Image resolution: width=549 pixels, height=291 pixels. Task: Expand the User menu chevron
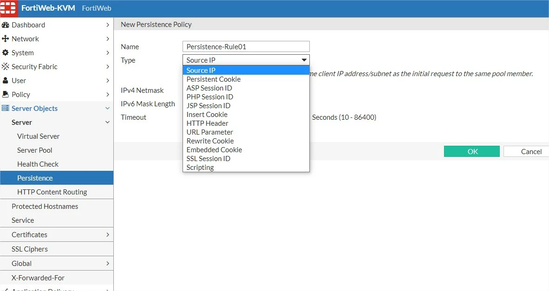click(x=107, y=80)
